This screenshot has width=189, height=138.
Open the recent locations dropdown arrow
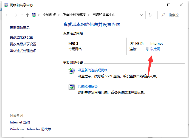(21, 15)
